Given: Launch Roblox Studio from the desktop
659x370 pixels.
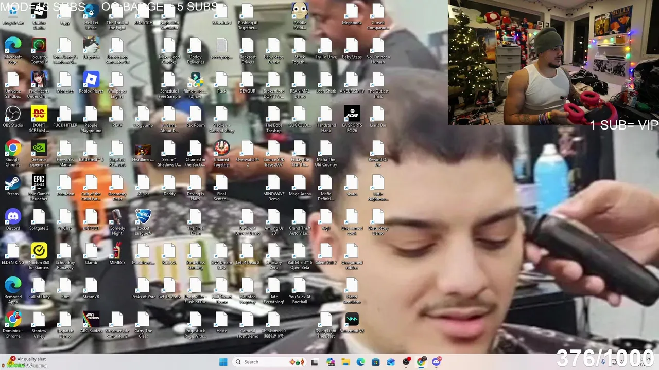Looking at the screenshot, I should [x=39, y=16].
